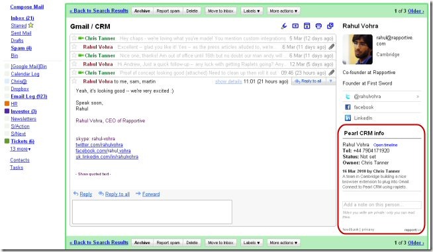Star the Rahul Vohra 'Excellent' message
The height and width of the screenshot is (252, 433).
pos(74,47)
